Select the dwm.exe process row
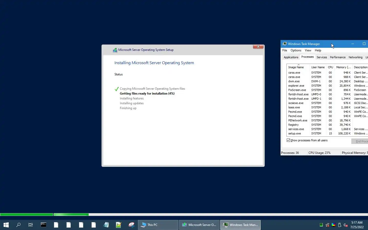Screen dimensions: 368x230 327,81
